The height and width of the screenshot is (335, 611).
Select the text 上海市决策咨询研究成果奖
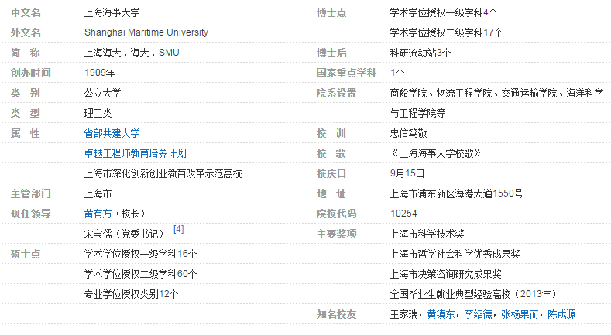click(445, 275)
